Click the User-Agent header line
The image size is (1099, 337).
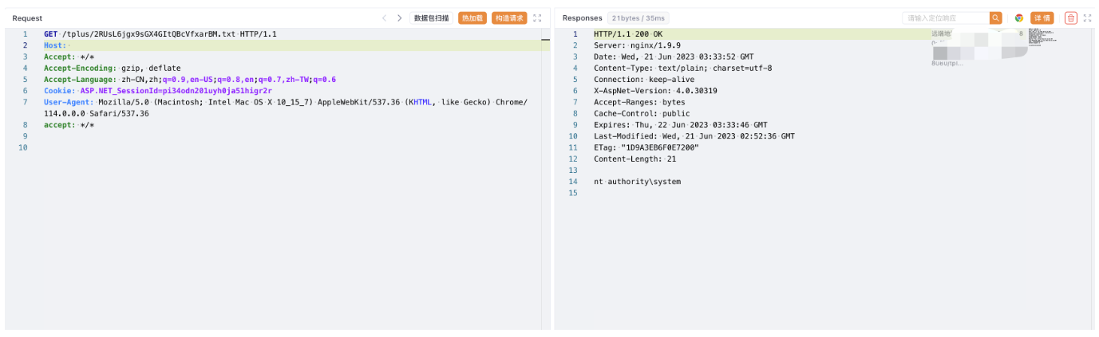point(239,103)
